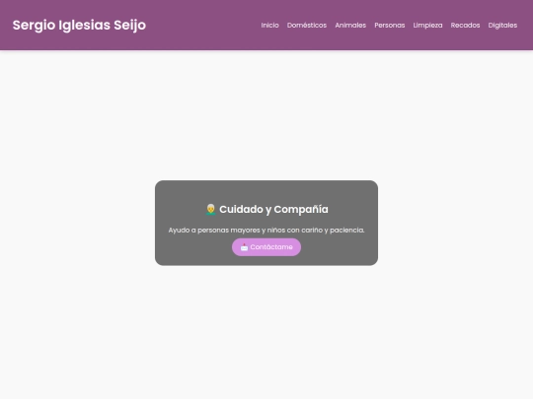Click the text 'Ayudo a personas mayores y niños'

pyautogui.click(x=227, y=230)
